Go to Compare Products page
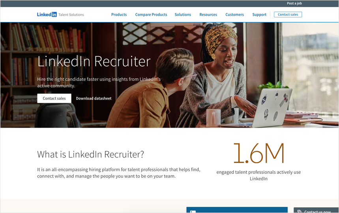The width and height of the screenshot is (339, 213). coord(151,15)
